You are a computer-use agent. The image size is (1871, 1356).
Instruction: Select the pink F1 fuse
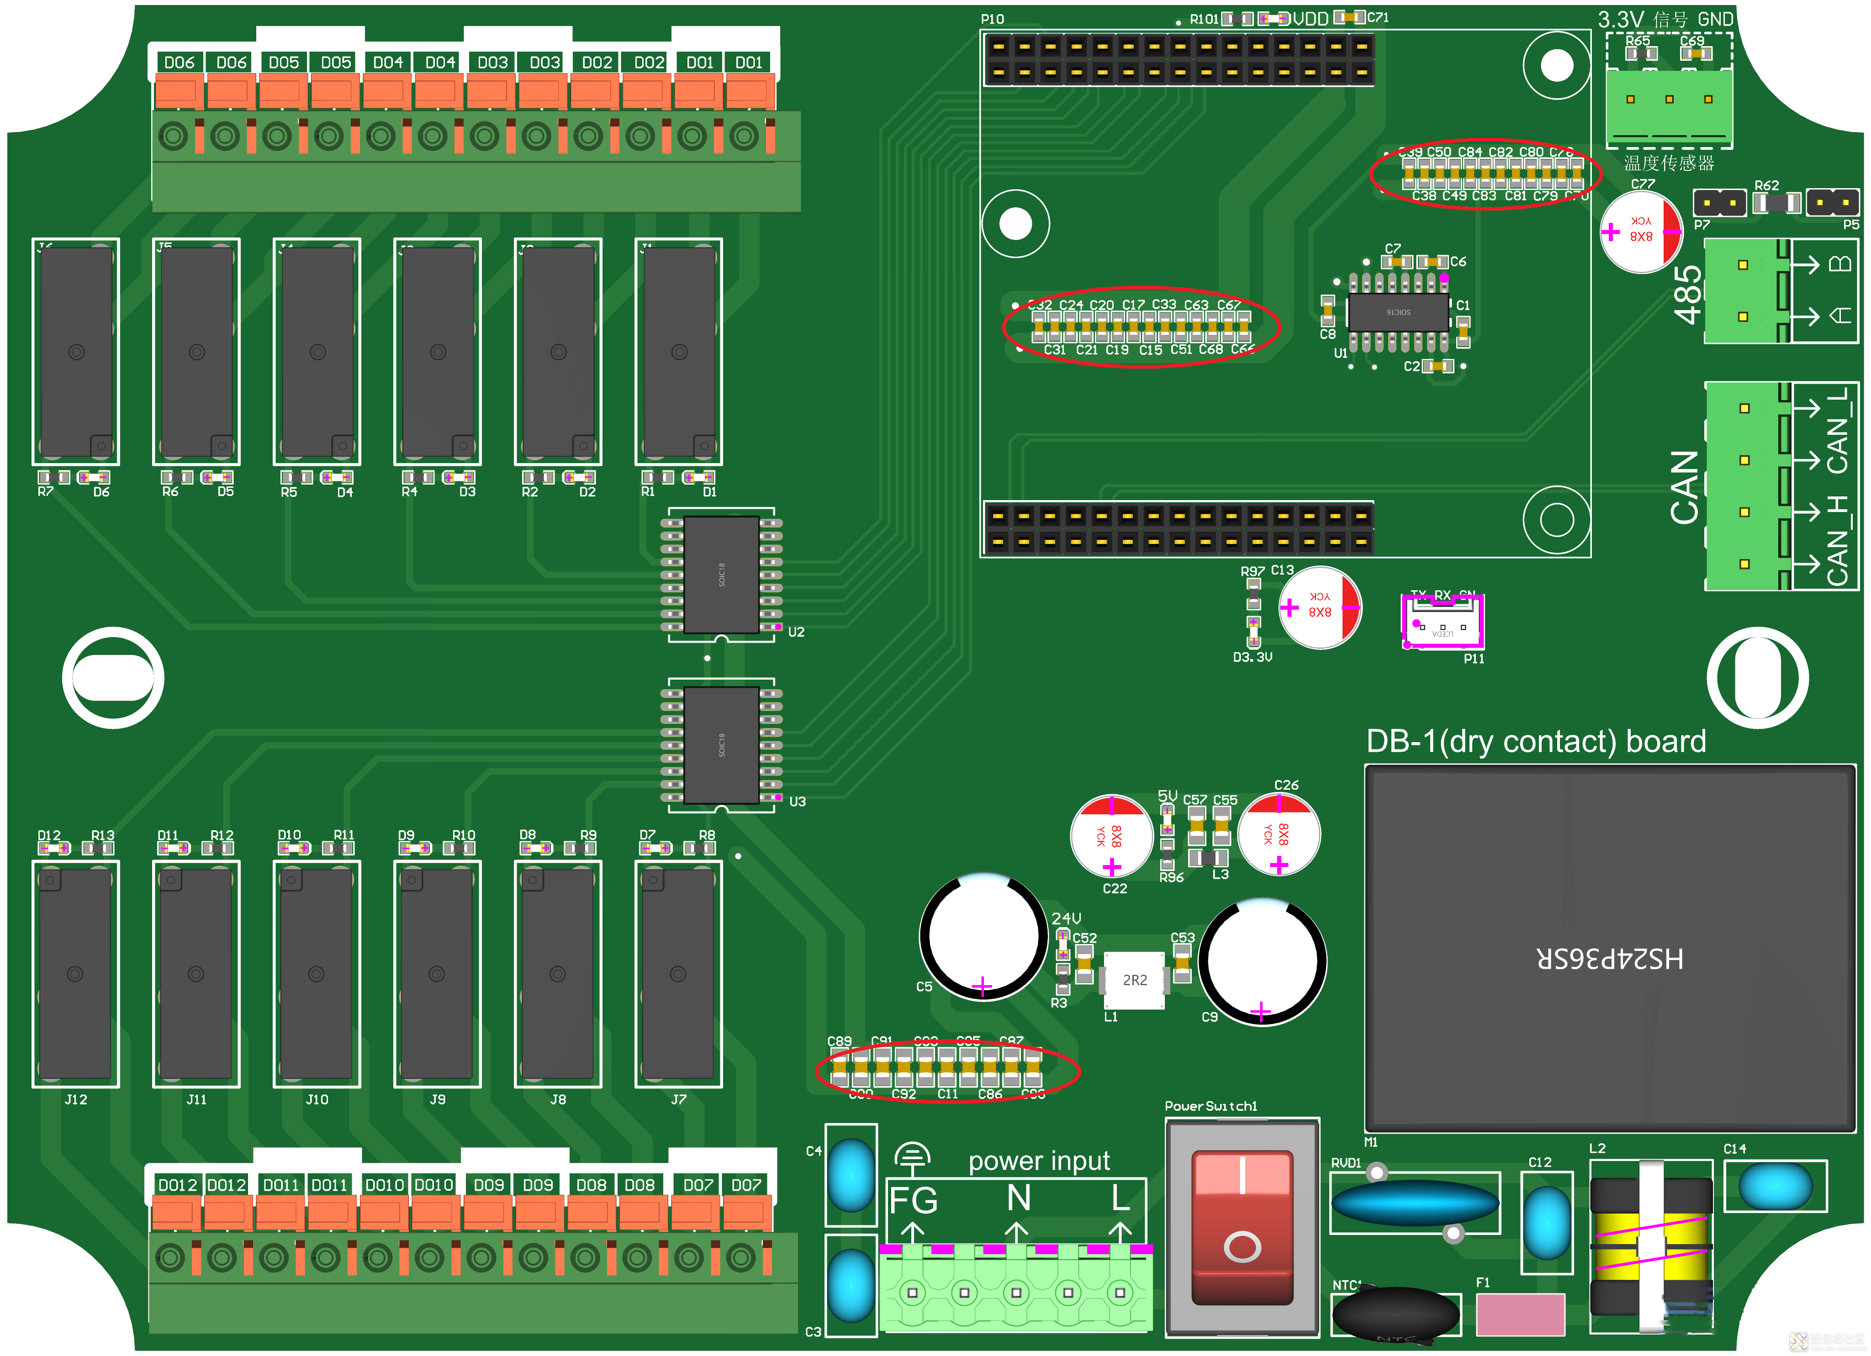[x=1520, y=1314]
